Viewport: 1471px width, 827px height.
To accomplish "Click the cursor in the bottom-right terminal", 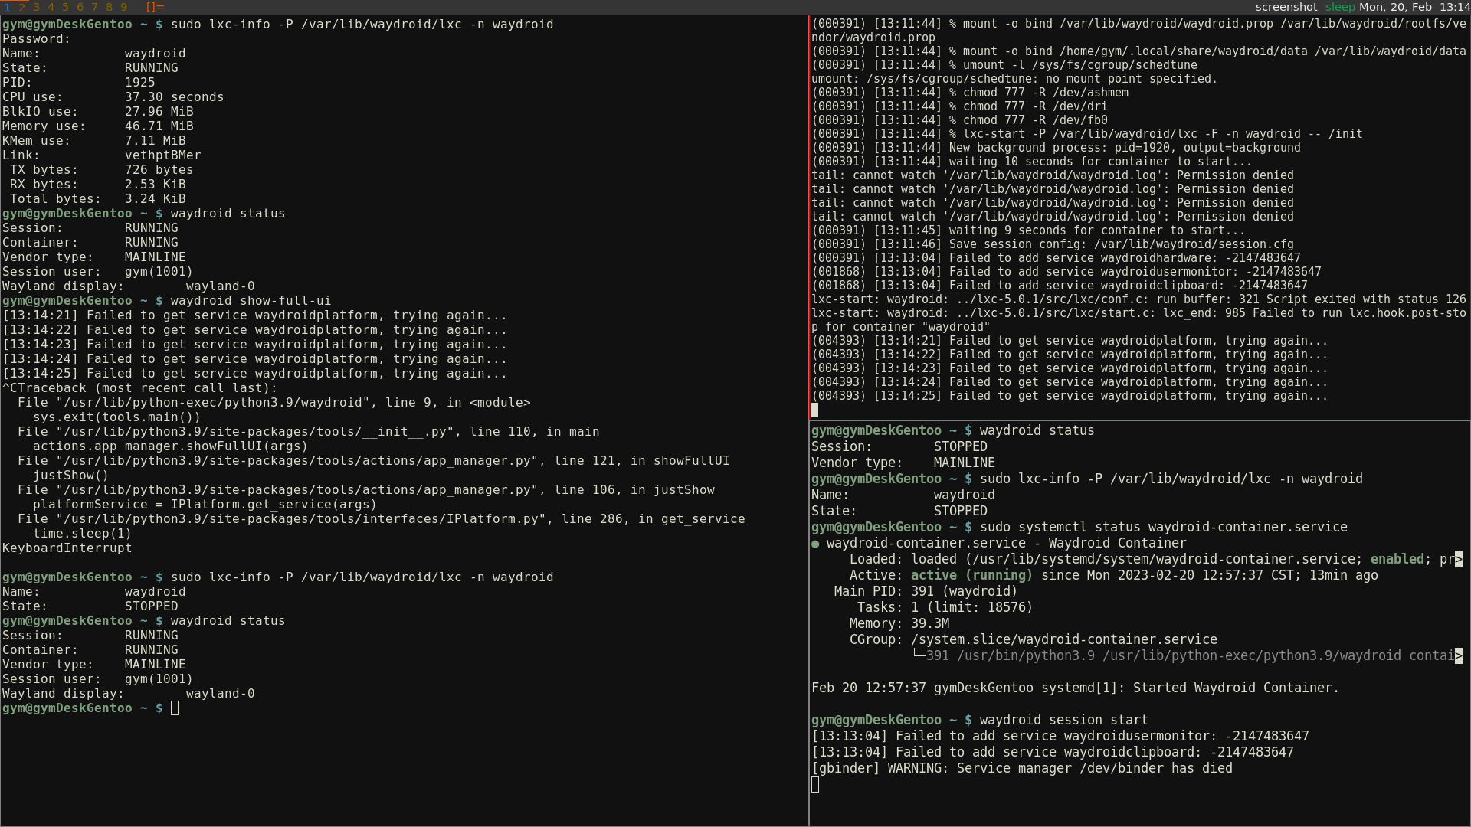I will 815,785.
